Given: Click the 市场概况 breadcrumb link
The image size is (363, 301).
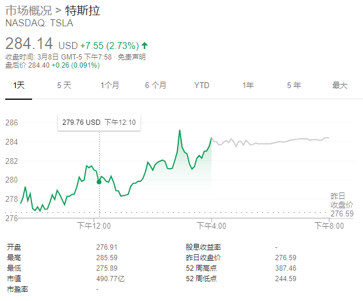Looking at the screenshot, I should [x=28, y=11].
